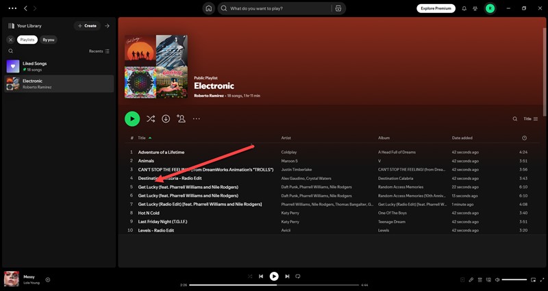Skip to the previous track
This screenshot has width=548, height=291.
click(x=261, y=277)
